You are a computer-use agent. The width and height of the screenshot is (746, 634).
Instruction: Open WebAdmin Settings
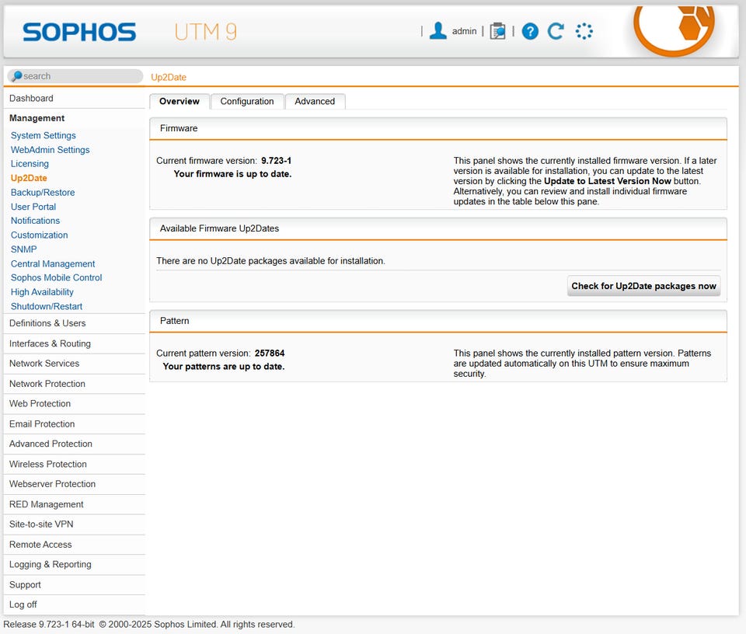point(50,150)
